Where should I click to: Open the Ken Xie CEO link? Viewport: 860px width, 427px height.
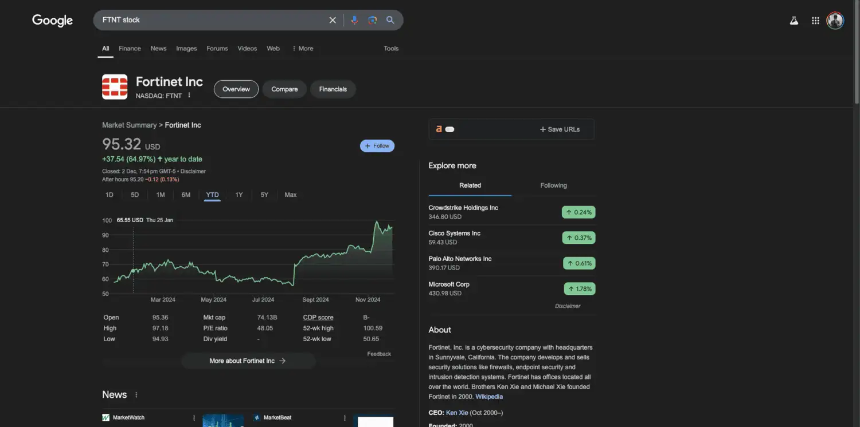point(457,413)
